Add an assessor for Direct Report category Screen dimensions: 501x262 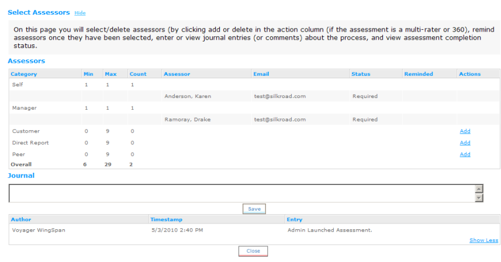[465, 143]
